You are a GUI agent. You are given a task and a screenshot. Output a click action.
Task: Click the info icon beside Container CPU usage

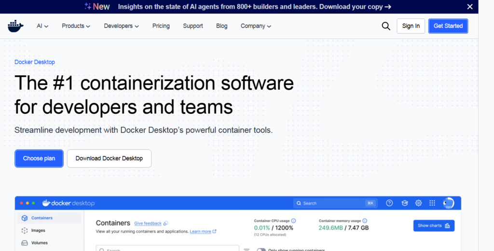(x=293, y=221)
